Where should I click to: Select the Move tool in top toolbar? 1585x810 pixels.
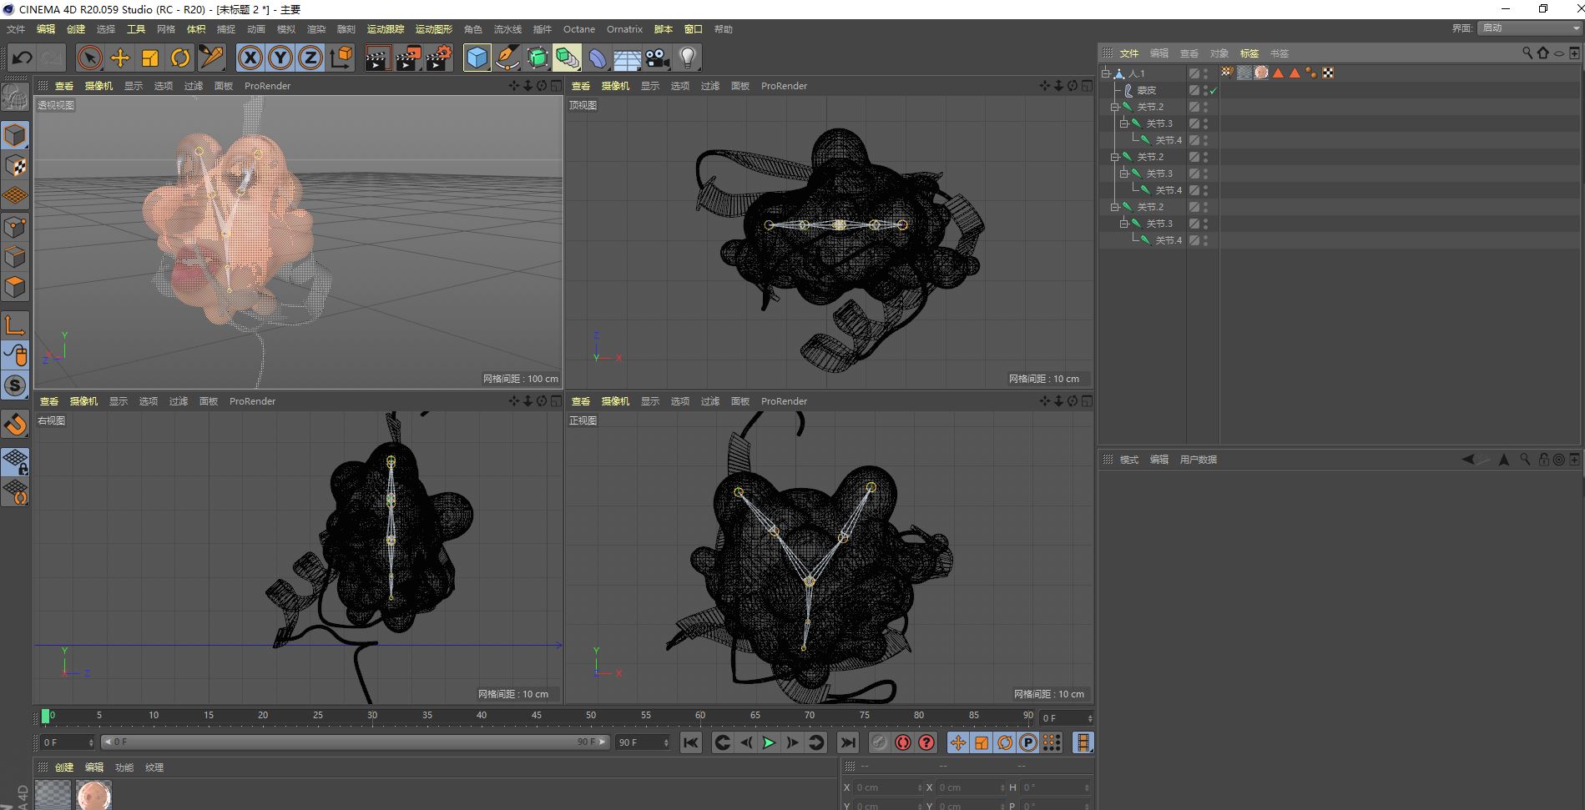pos(120,58)
